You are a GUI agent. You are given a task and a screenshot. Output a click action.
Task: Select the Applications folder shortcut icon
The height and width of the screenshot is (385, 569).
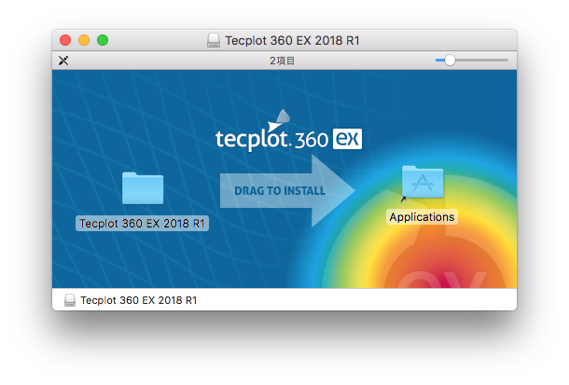(x=423, y=182)
